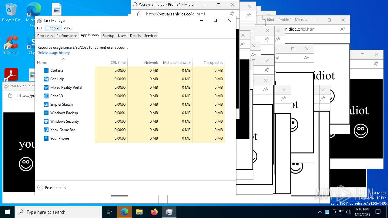
Task: Switch to the Users tab
Action: coord(122,36)
